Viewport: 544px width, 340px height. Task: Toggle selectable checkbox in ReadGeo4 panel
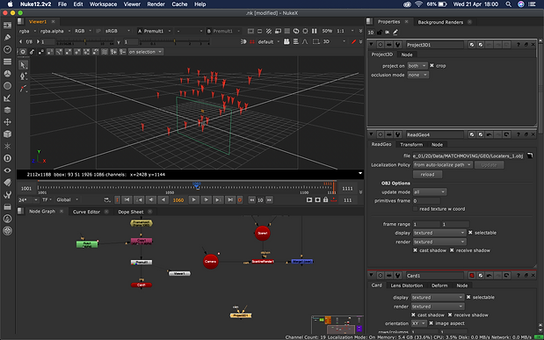tap(470, 233)
